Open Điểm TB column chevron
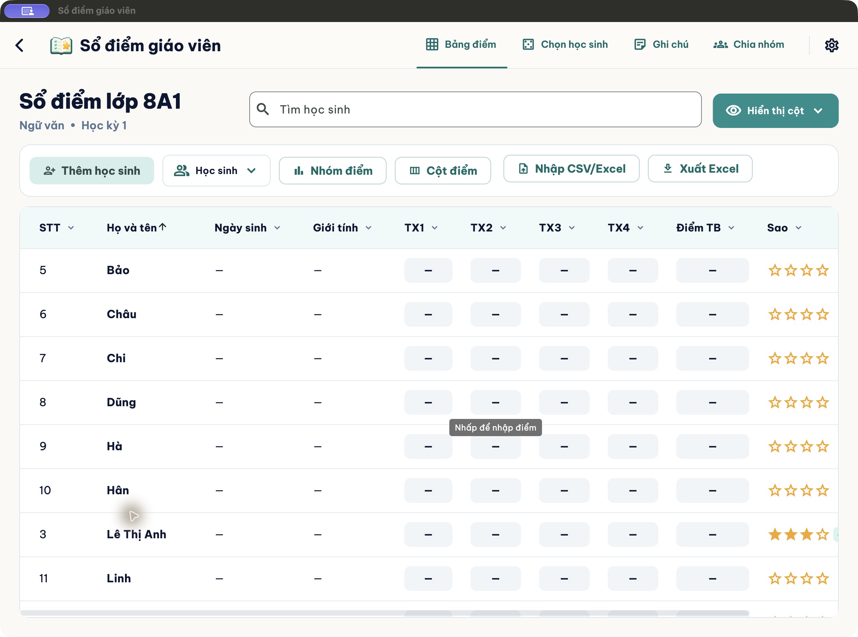The height and width of the screenshot is (637, 858). [x=731, y=228]
